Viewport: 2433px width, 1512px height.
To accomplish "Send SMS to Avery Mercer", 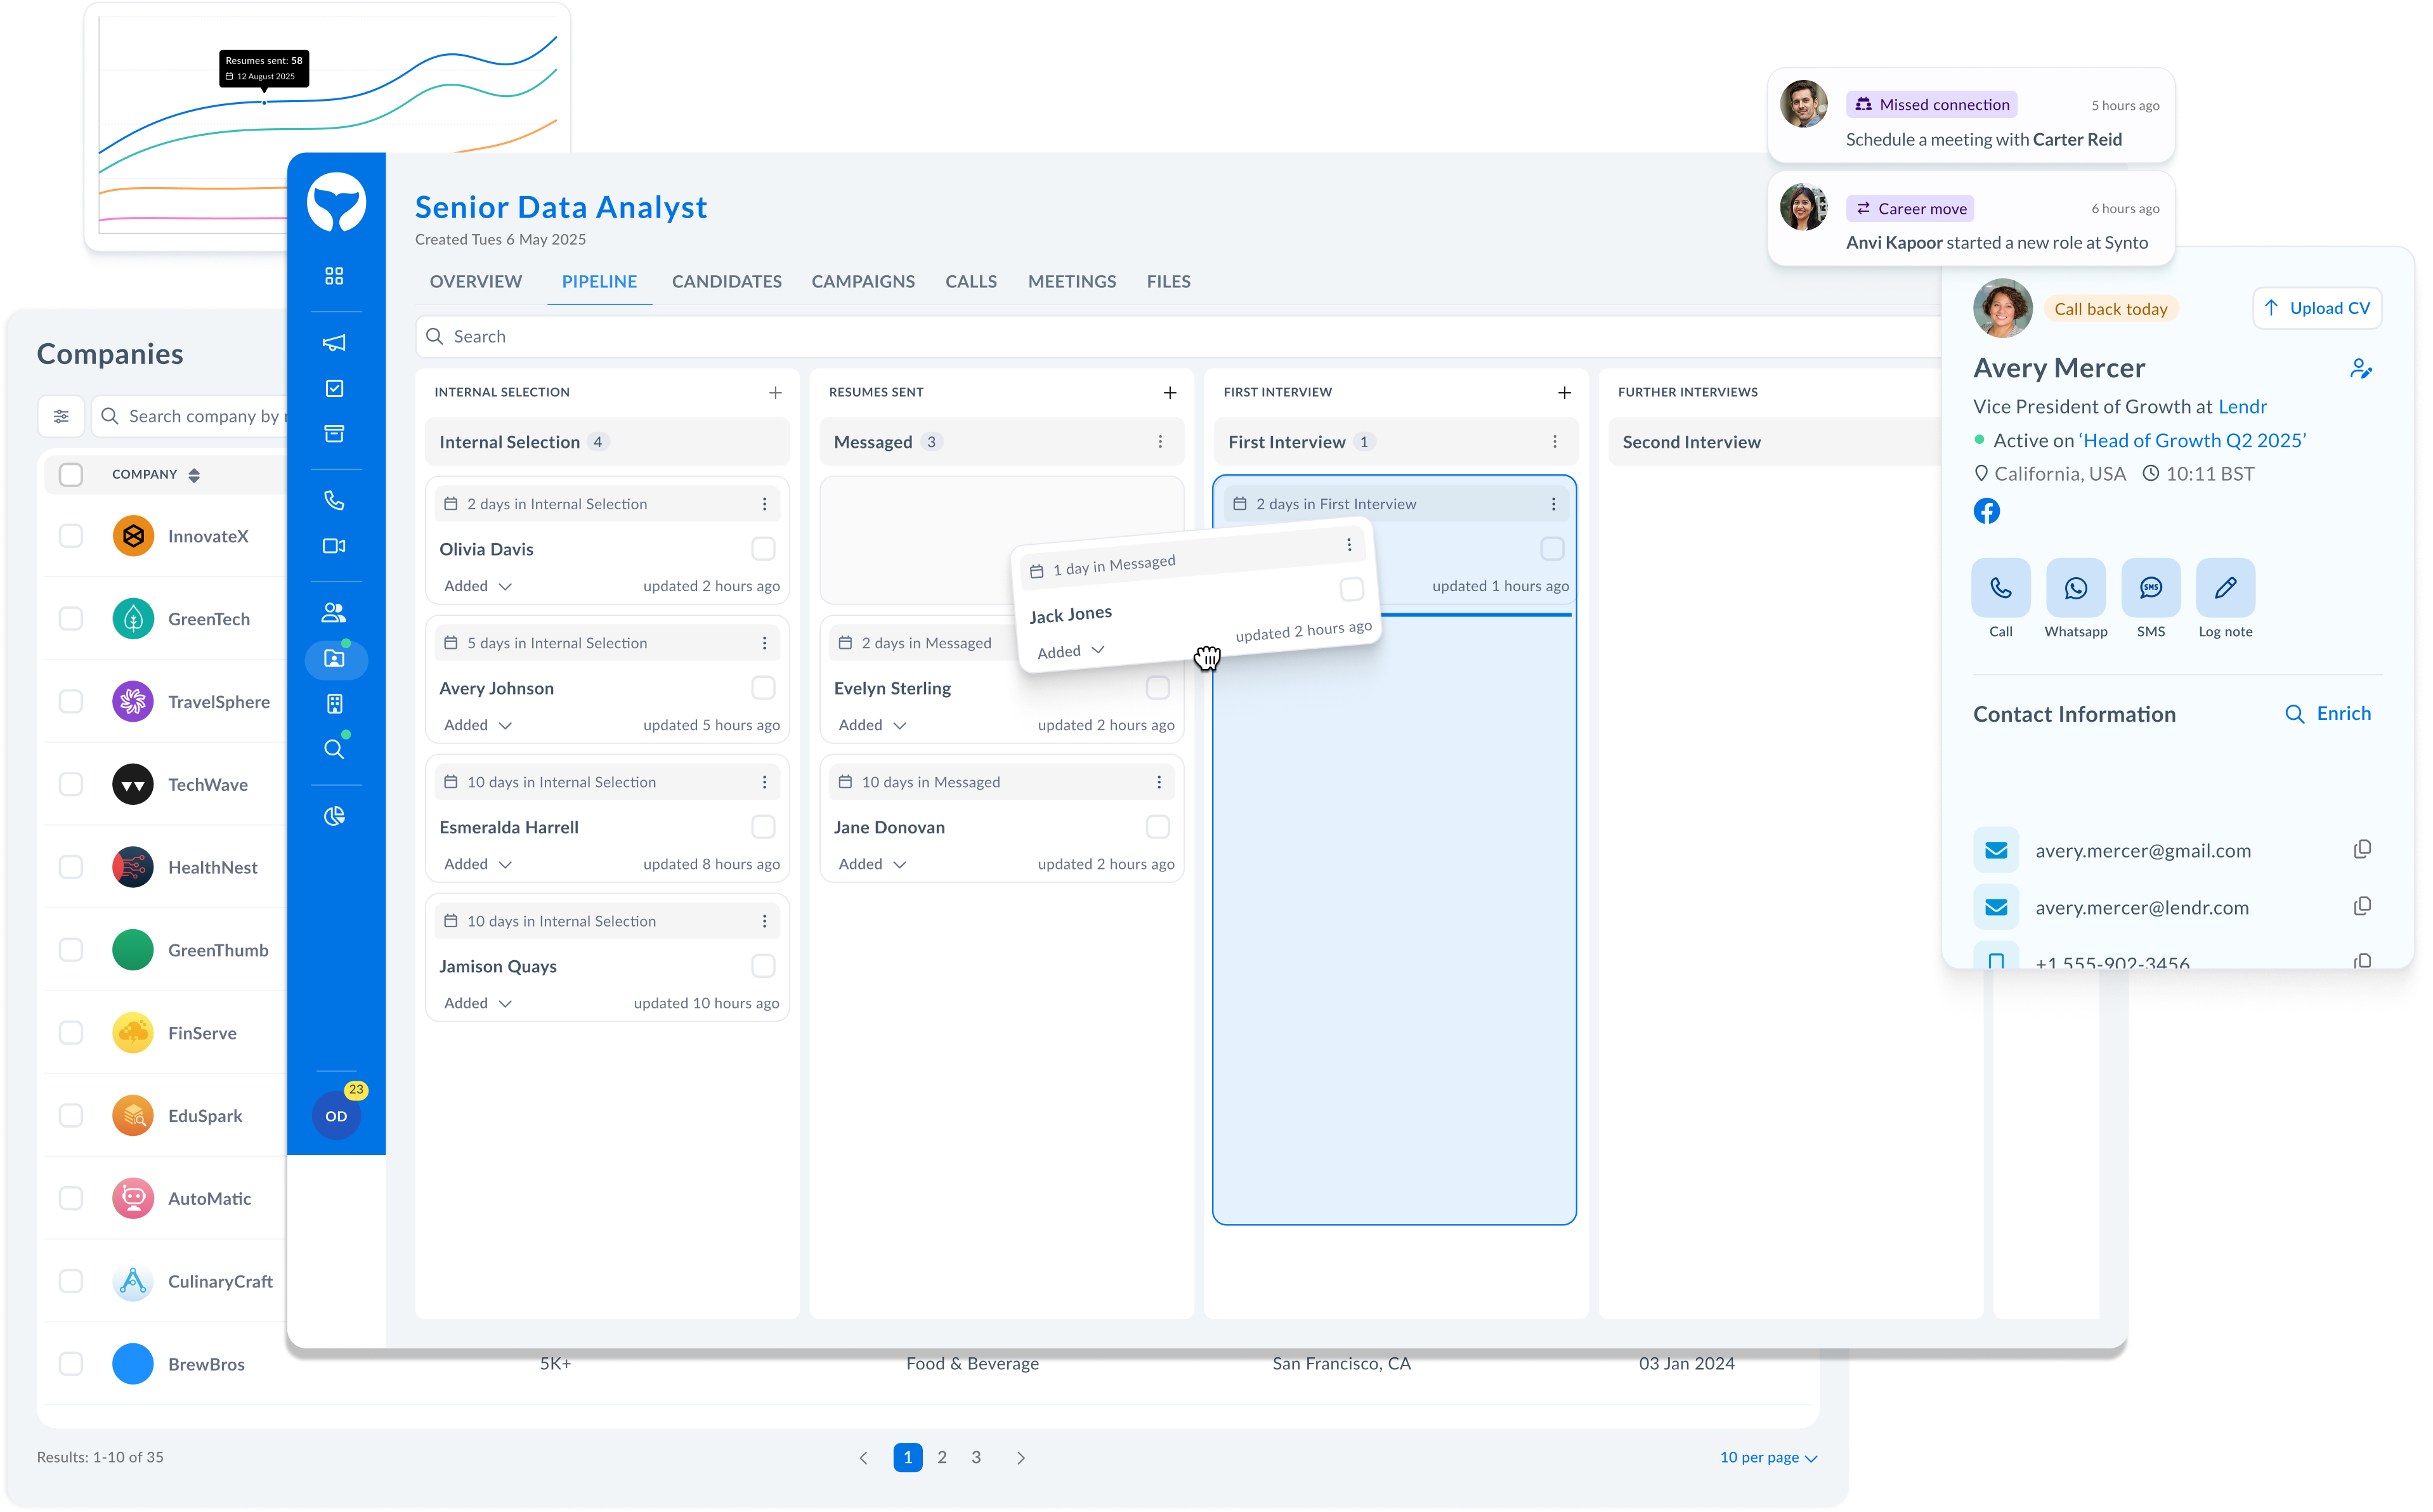I will click(x=2150, y=588).
